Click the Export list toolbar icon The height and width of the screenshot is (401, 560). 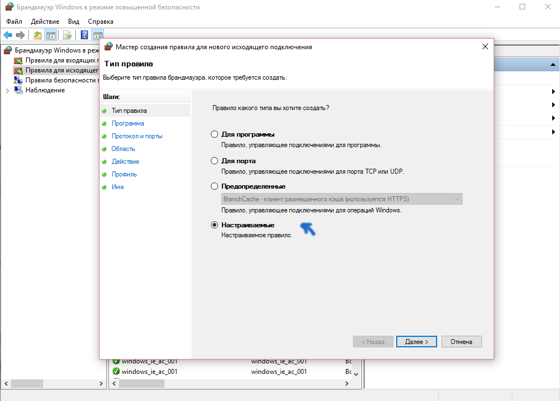67,35
